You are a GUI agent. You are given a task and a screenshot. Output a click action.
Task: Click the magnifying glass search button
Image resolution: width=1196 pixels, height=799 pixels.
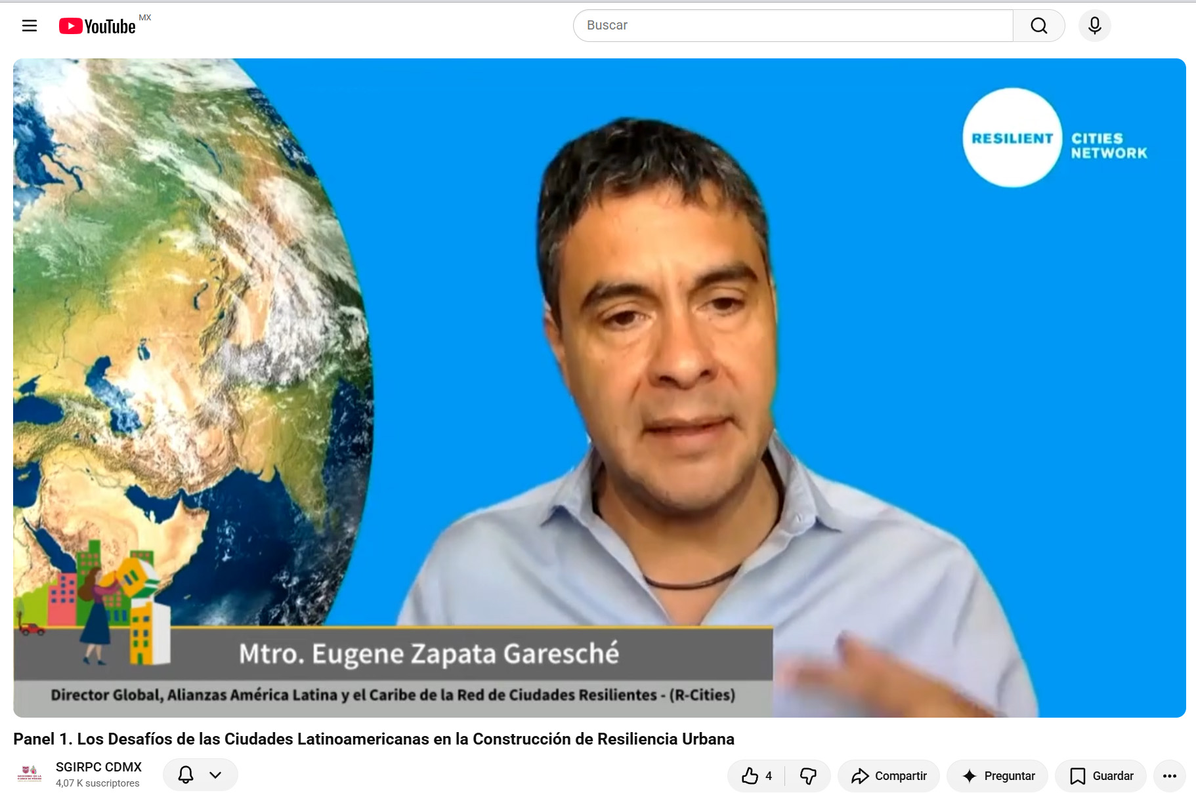1038,26
